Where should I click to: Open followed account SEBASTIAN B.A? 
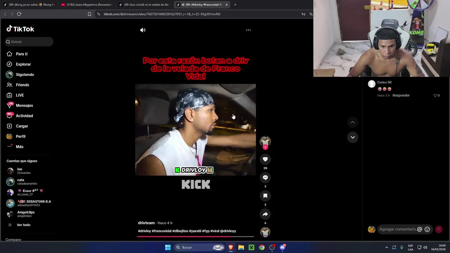coord(28,203)
